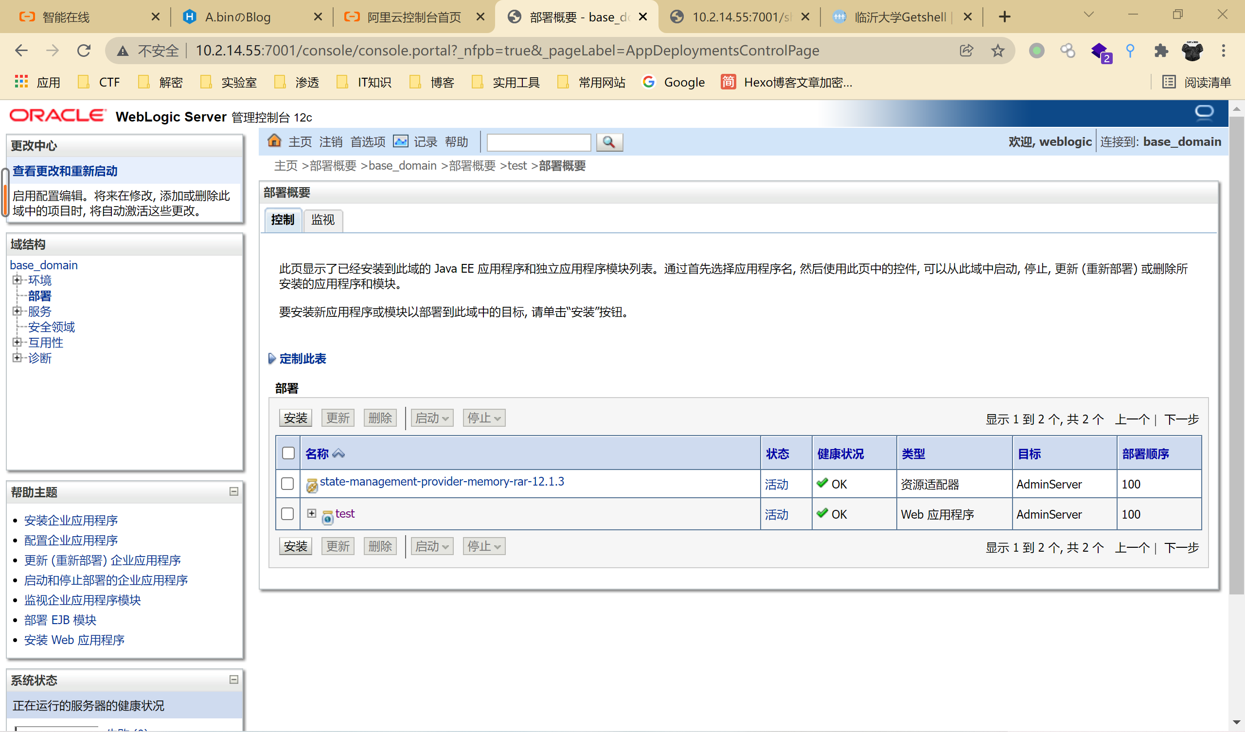The image size is (1245, 732).
Task: Click the sort arrow beside 名称 column
Action: [x=338, y=453]
